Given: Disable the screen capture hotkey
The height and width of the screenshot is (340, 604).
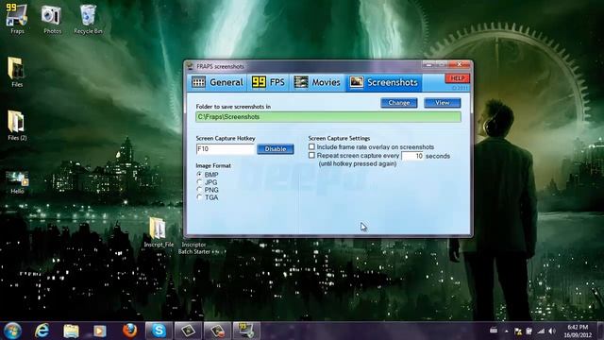Looking at the screenshot, I should [275, 149].
